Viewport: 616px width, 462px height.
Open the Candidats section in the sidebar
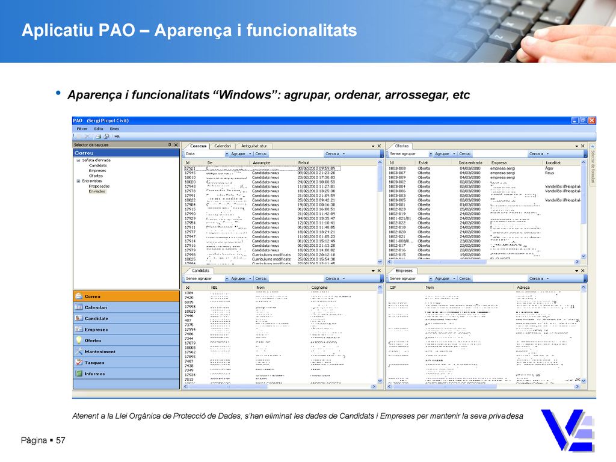click(x=126, y=318)
